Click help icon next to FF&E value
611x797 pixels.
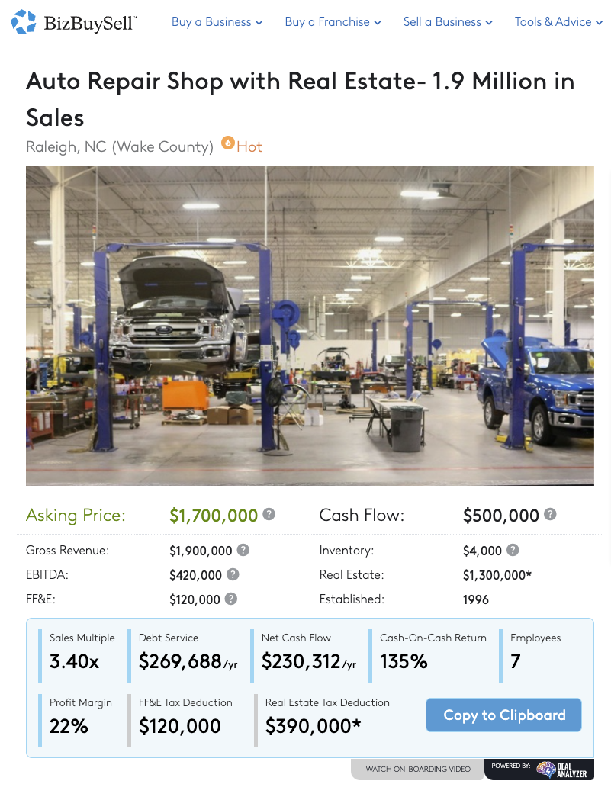(x=231, y=599)
